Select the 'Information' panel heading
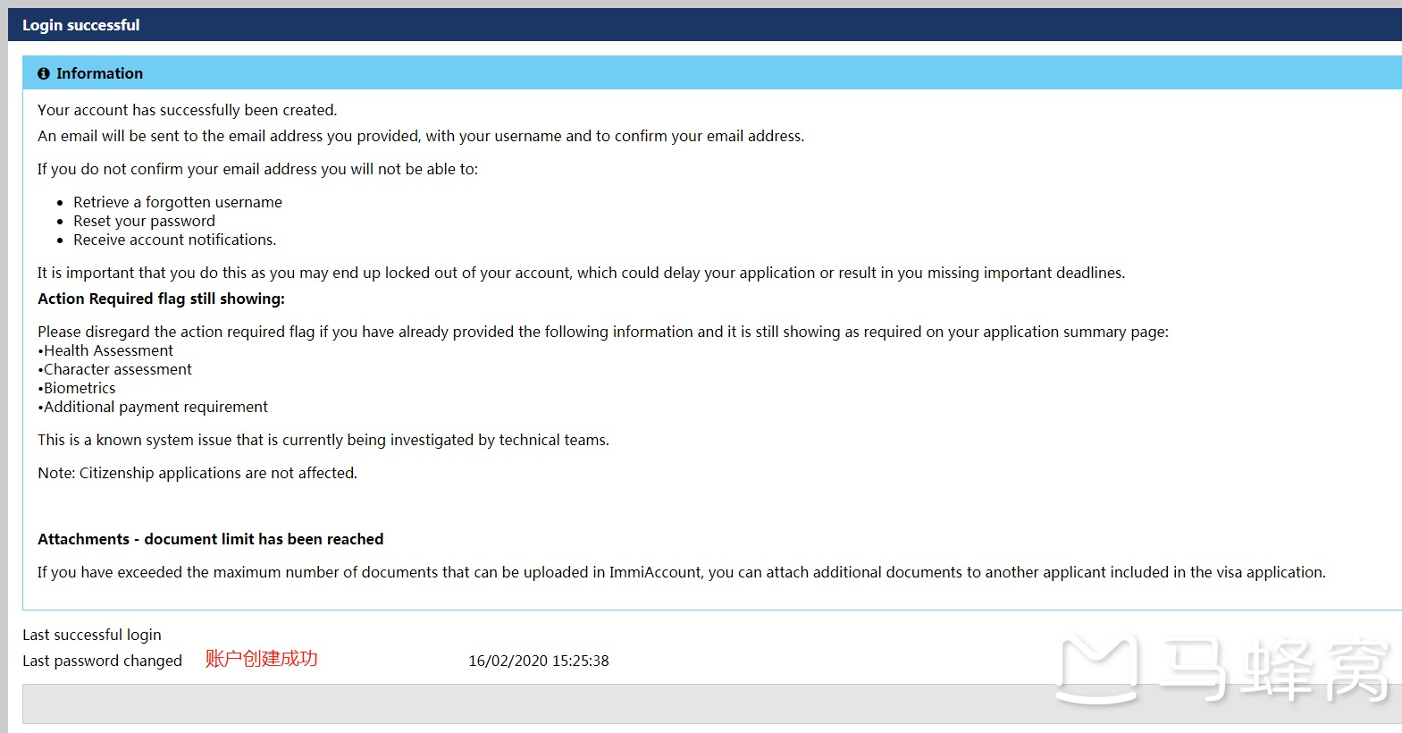This screenshot has width=1402, height=733. point(99,73)
